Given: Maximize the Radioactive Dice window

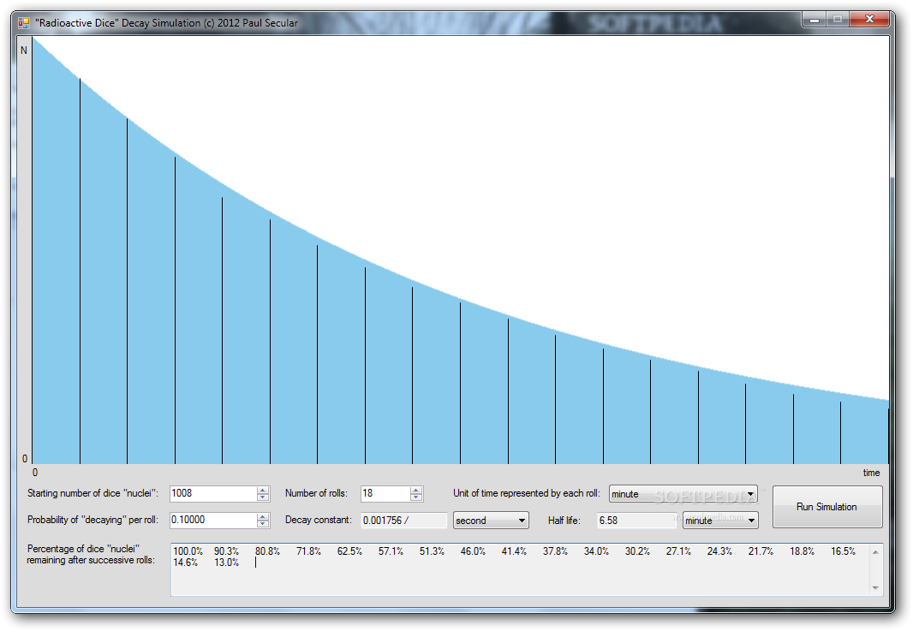Looking at the screenshot, I should click(x=838, y=20).
